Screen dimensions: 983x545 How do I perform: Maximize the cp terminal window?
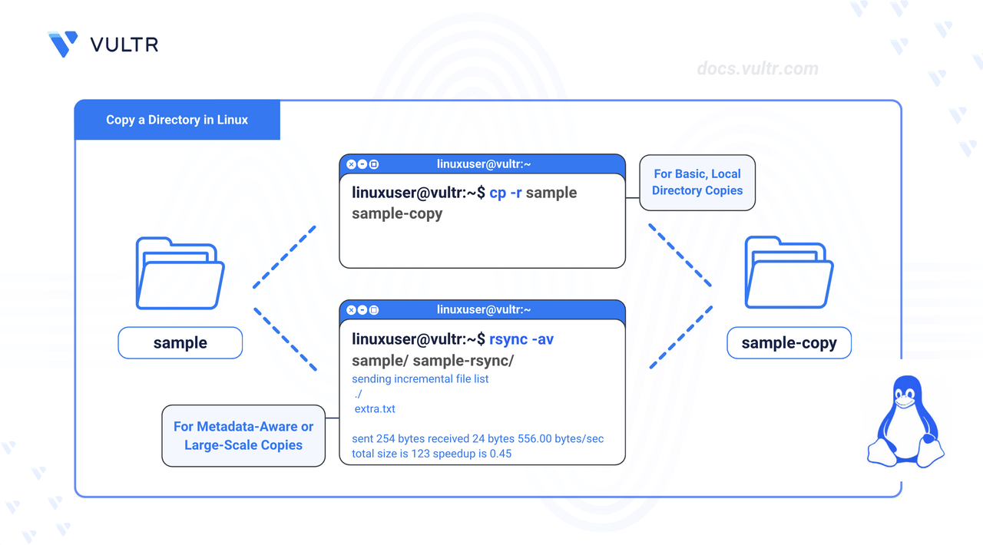374,164
